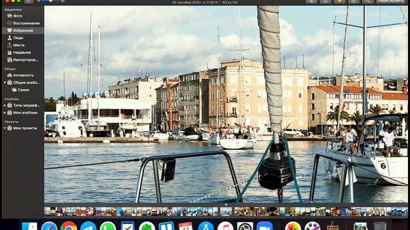Open the App Store from the Dock
The width and height of the screenshot is (410, 230).
pyautogui.click(x=206, y=226)
